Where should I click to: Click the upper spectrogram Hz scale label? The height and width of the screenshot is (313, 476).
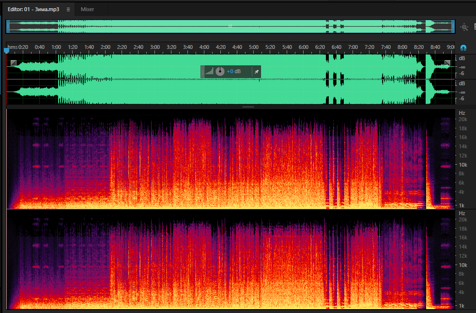tap(462, 113)
